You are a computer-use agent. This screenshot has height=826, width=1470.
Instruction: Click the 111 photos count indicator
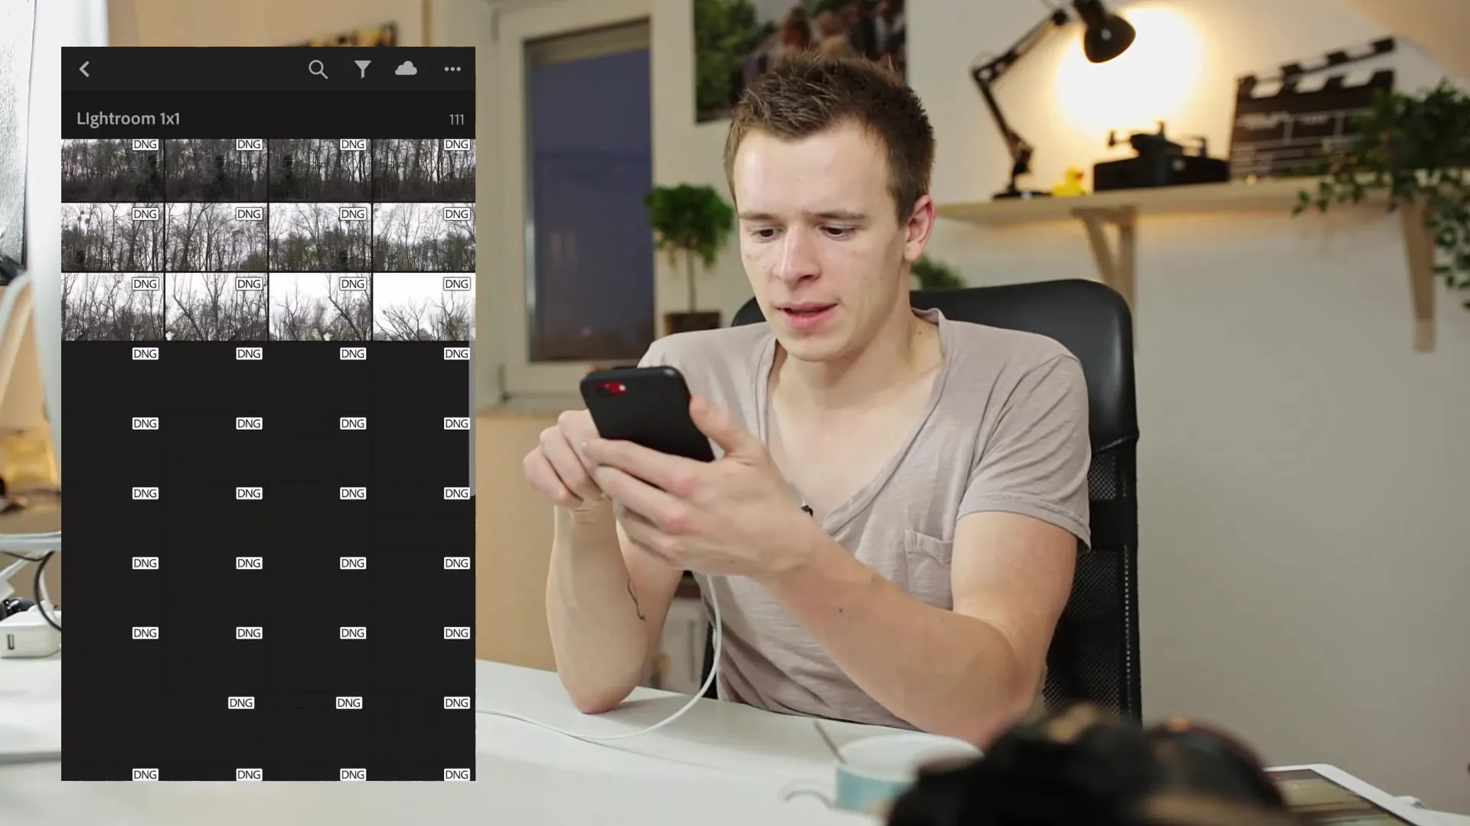[x=456, y=119]
